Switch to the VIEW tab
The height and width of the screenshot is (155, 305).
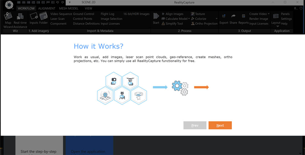[88, 8]
